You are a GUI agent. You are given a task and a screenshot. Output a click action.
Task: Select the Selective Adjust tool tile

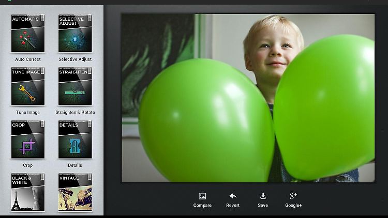tap(75, 34)
